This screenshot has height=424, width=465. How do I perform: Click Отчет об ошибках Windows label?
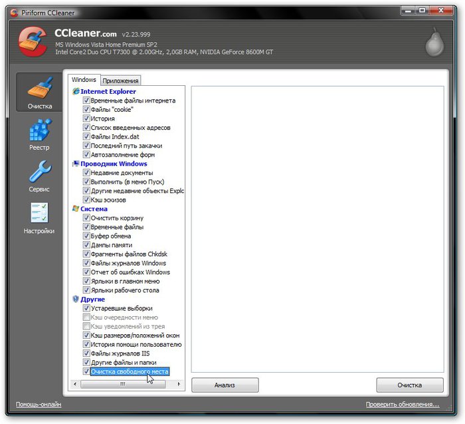pyautogui.click(x=130, y=272)
